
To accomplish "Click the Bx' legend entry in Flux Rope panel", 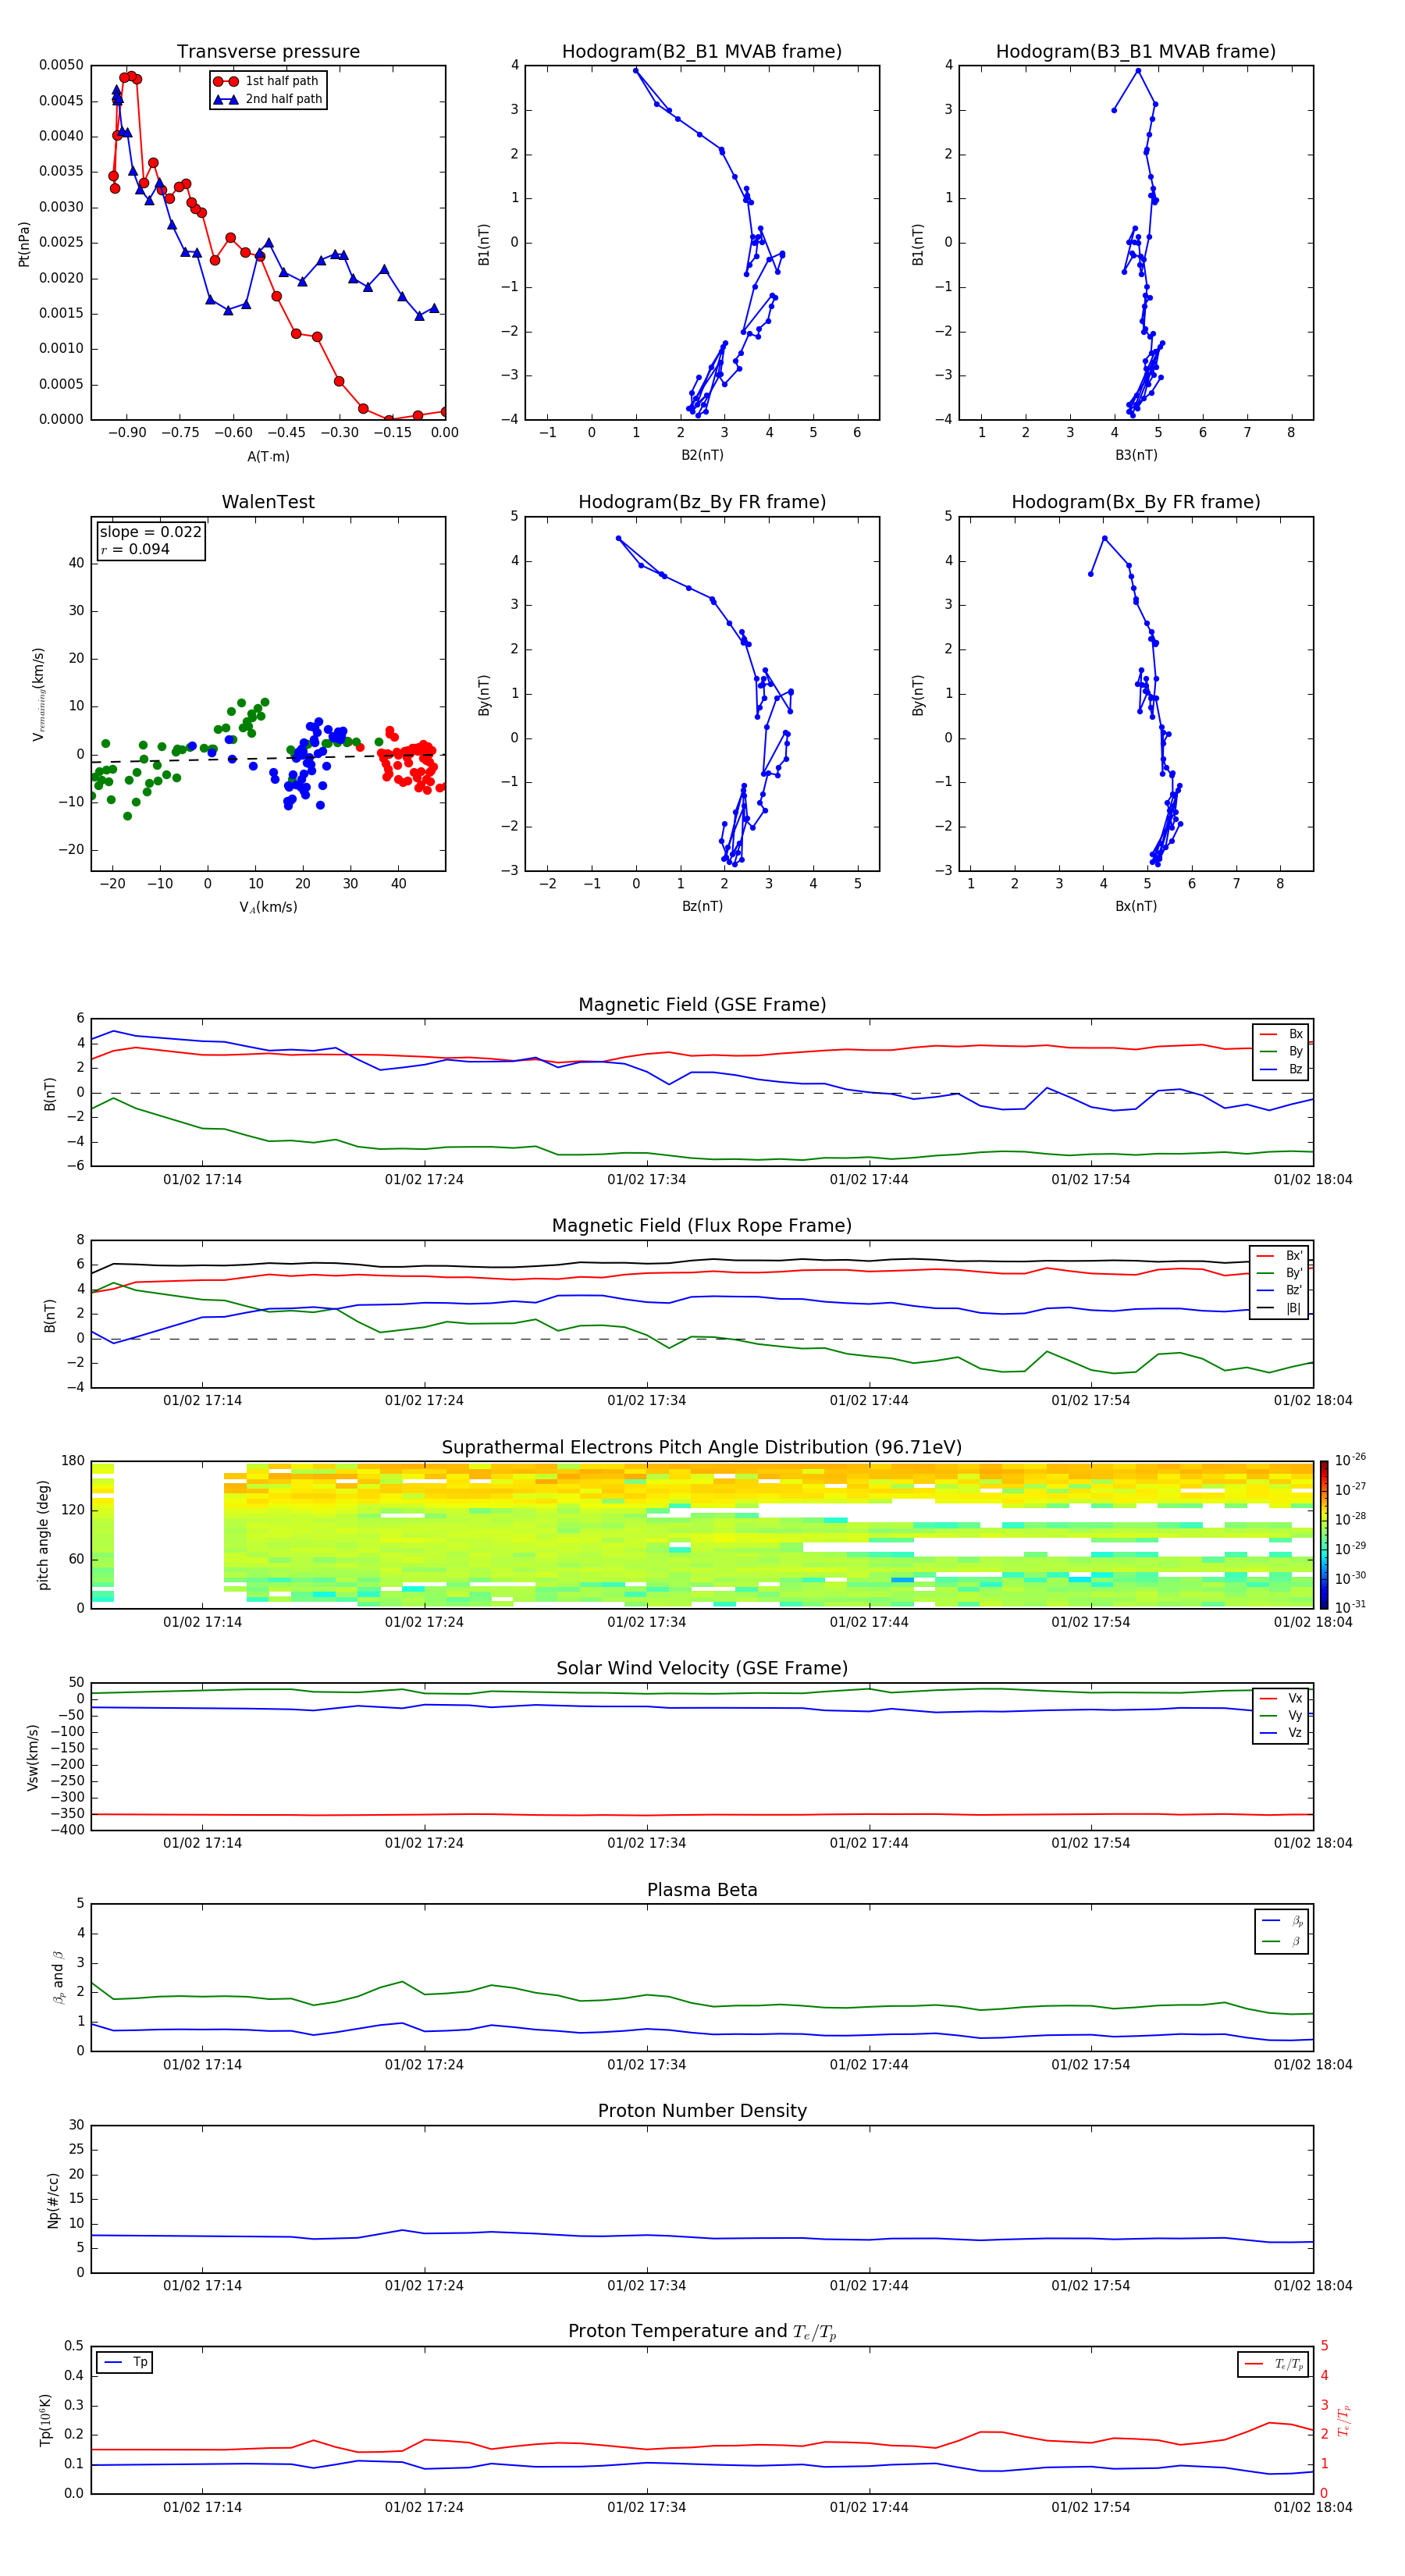I will [x=1280, y=1256].
